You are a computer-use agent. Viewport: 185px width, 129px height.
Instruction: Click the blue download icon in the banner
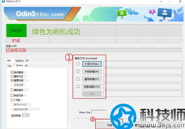[x=165, y=13]
